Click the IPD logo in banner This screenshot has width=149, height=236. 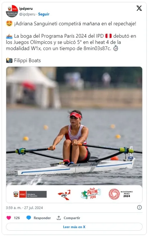[64, 195]
